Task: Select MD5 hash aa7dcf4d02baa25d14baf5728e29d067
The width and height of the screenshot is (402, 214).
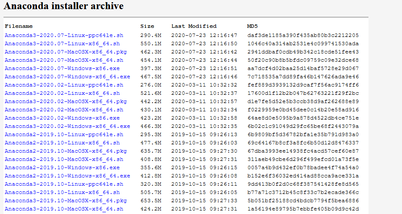Action: 303,68
